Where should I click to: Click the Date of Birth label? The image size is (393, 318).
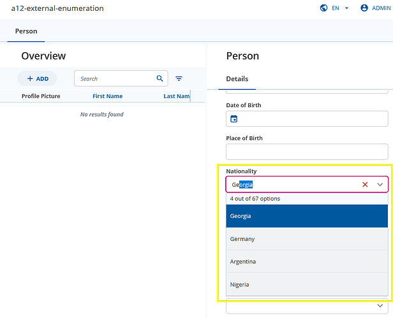tap(243, 105)
